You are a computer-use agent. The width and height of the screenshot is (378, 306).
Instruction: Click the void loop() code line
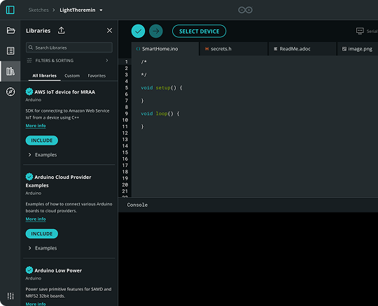[160, 113]
